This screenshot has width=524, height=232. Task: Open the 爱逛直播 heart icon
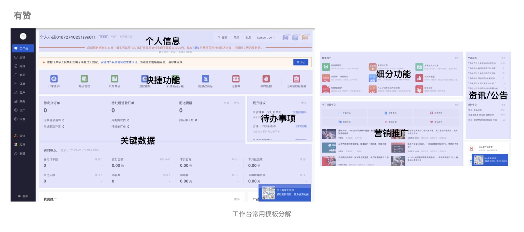[419, 89]
